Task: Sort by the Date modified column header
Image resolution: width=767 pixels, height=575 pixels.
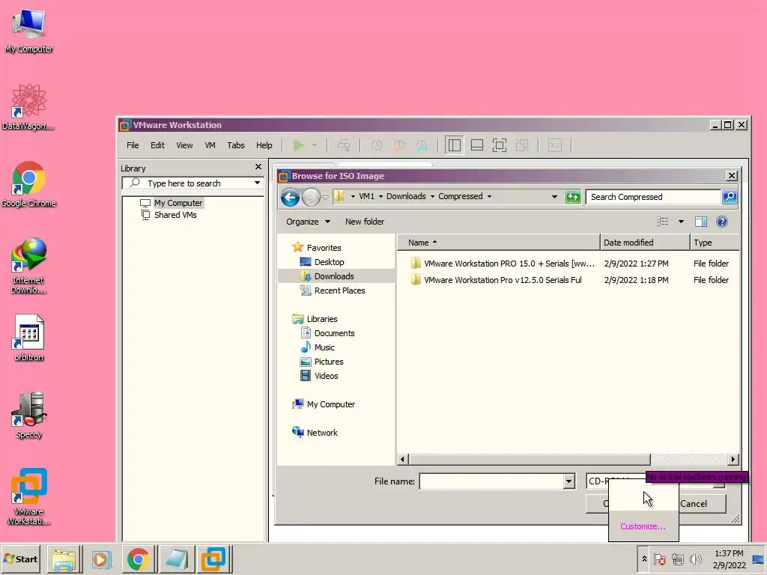Action: [645, 243]
